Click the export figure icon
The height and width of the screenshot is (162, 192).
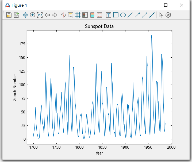(16, 15)
